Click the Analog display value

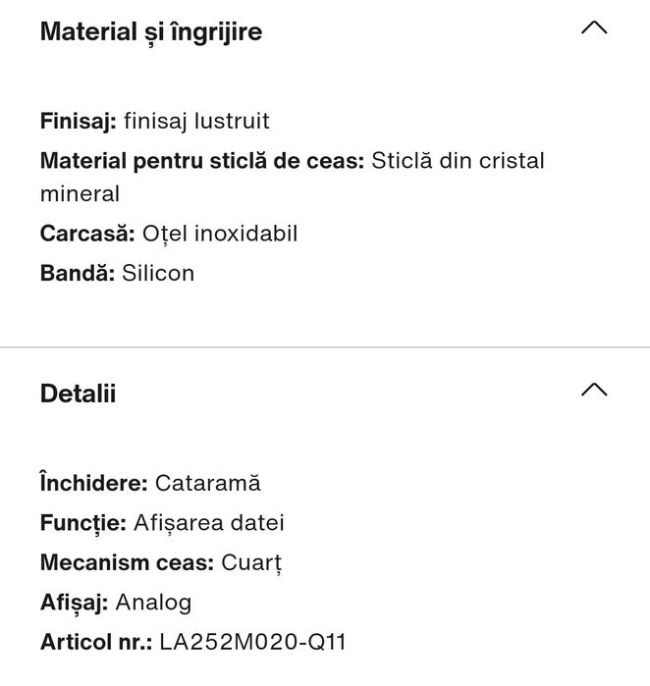coord(153,603)
